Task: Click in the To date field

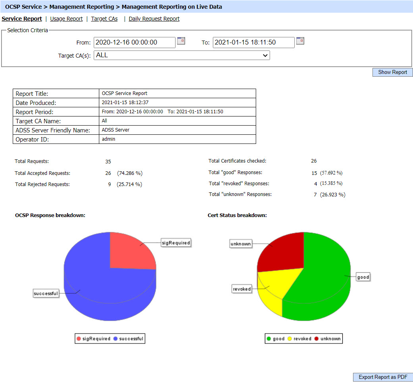Action: tap(253, 43)
